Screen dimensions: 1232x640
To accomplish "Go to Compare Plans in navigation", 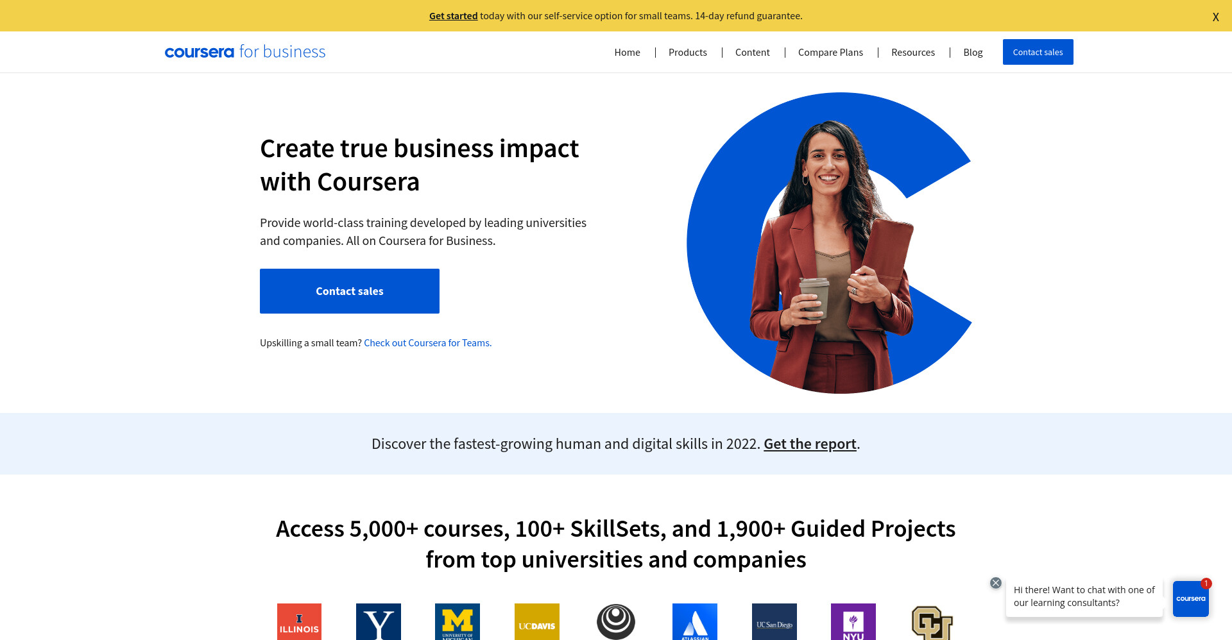I will click(830, 53).
